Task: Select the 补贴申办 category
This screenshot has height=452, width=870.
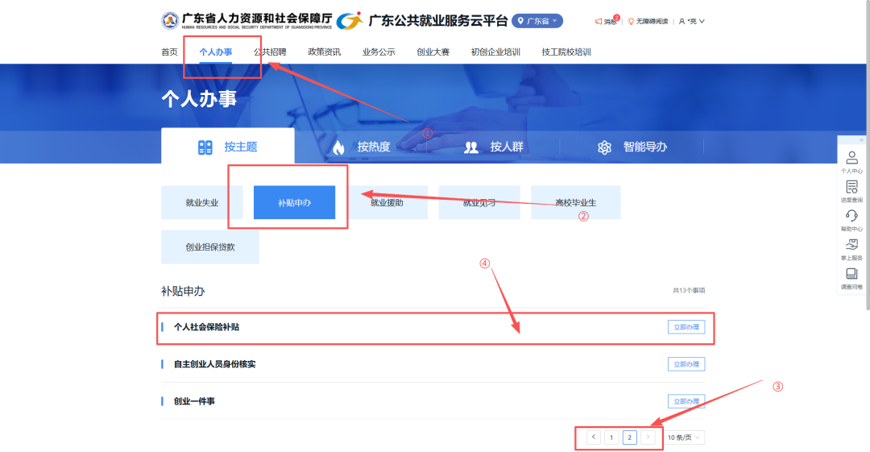Action: 294,203
